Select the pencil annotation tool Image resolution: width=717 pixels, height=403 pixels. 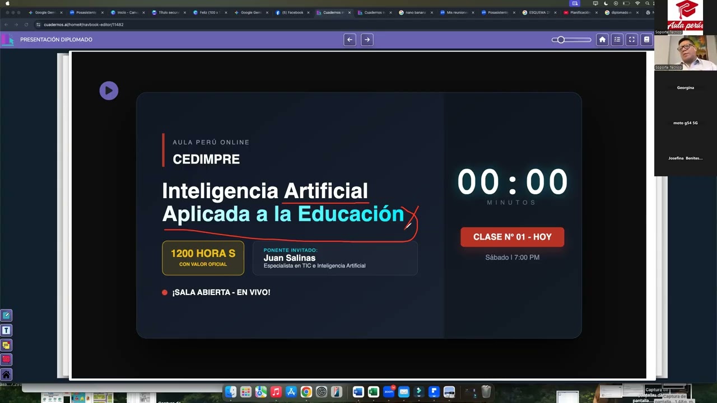point(6,316)
